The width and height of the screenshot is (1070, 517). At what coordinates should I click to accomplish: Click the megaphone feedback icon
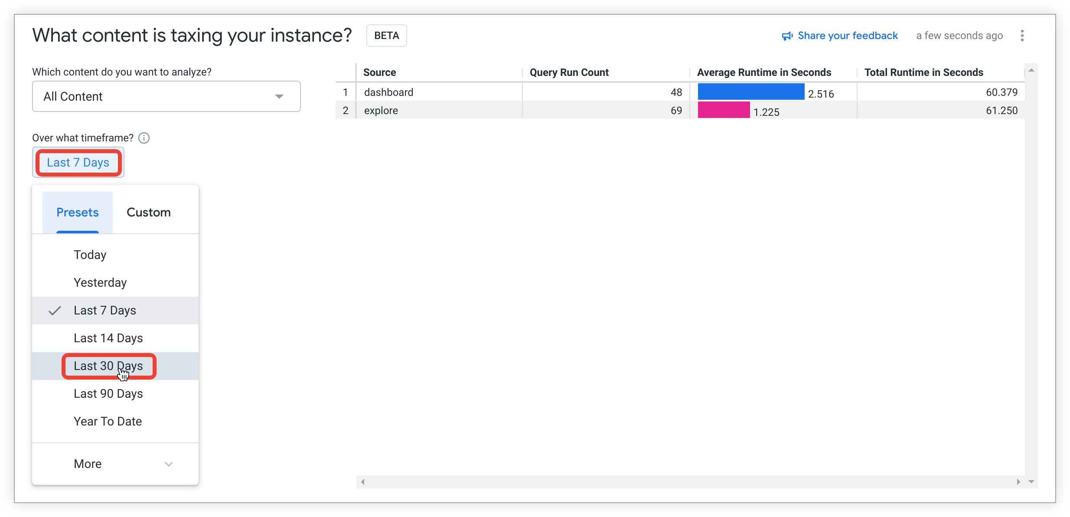tap(787, 36)
